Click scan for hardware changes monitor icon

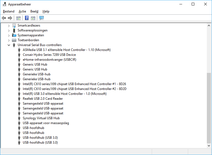click(42, 18)
